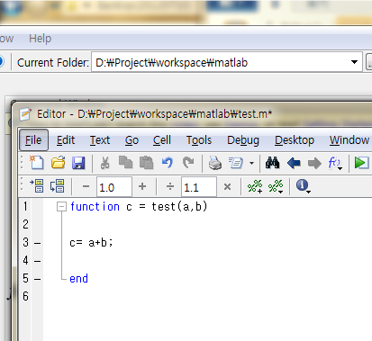
Task: Open the Help menu in main MATLAB window
Action: (40, 39)
